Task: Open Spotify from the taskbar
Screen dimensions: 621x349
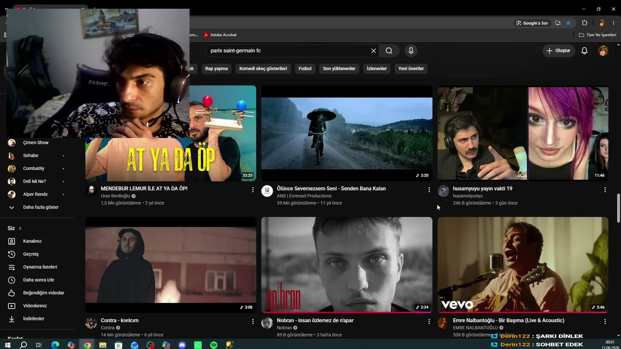Action: (x=214, y=345)
